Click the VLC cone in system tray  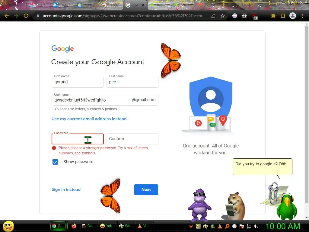pyautogui.click(x=220, y=226)
